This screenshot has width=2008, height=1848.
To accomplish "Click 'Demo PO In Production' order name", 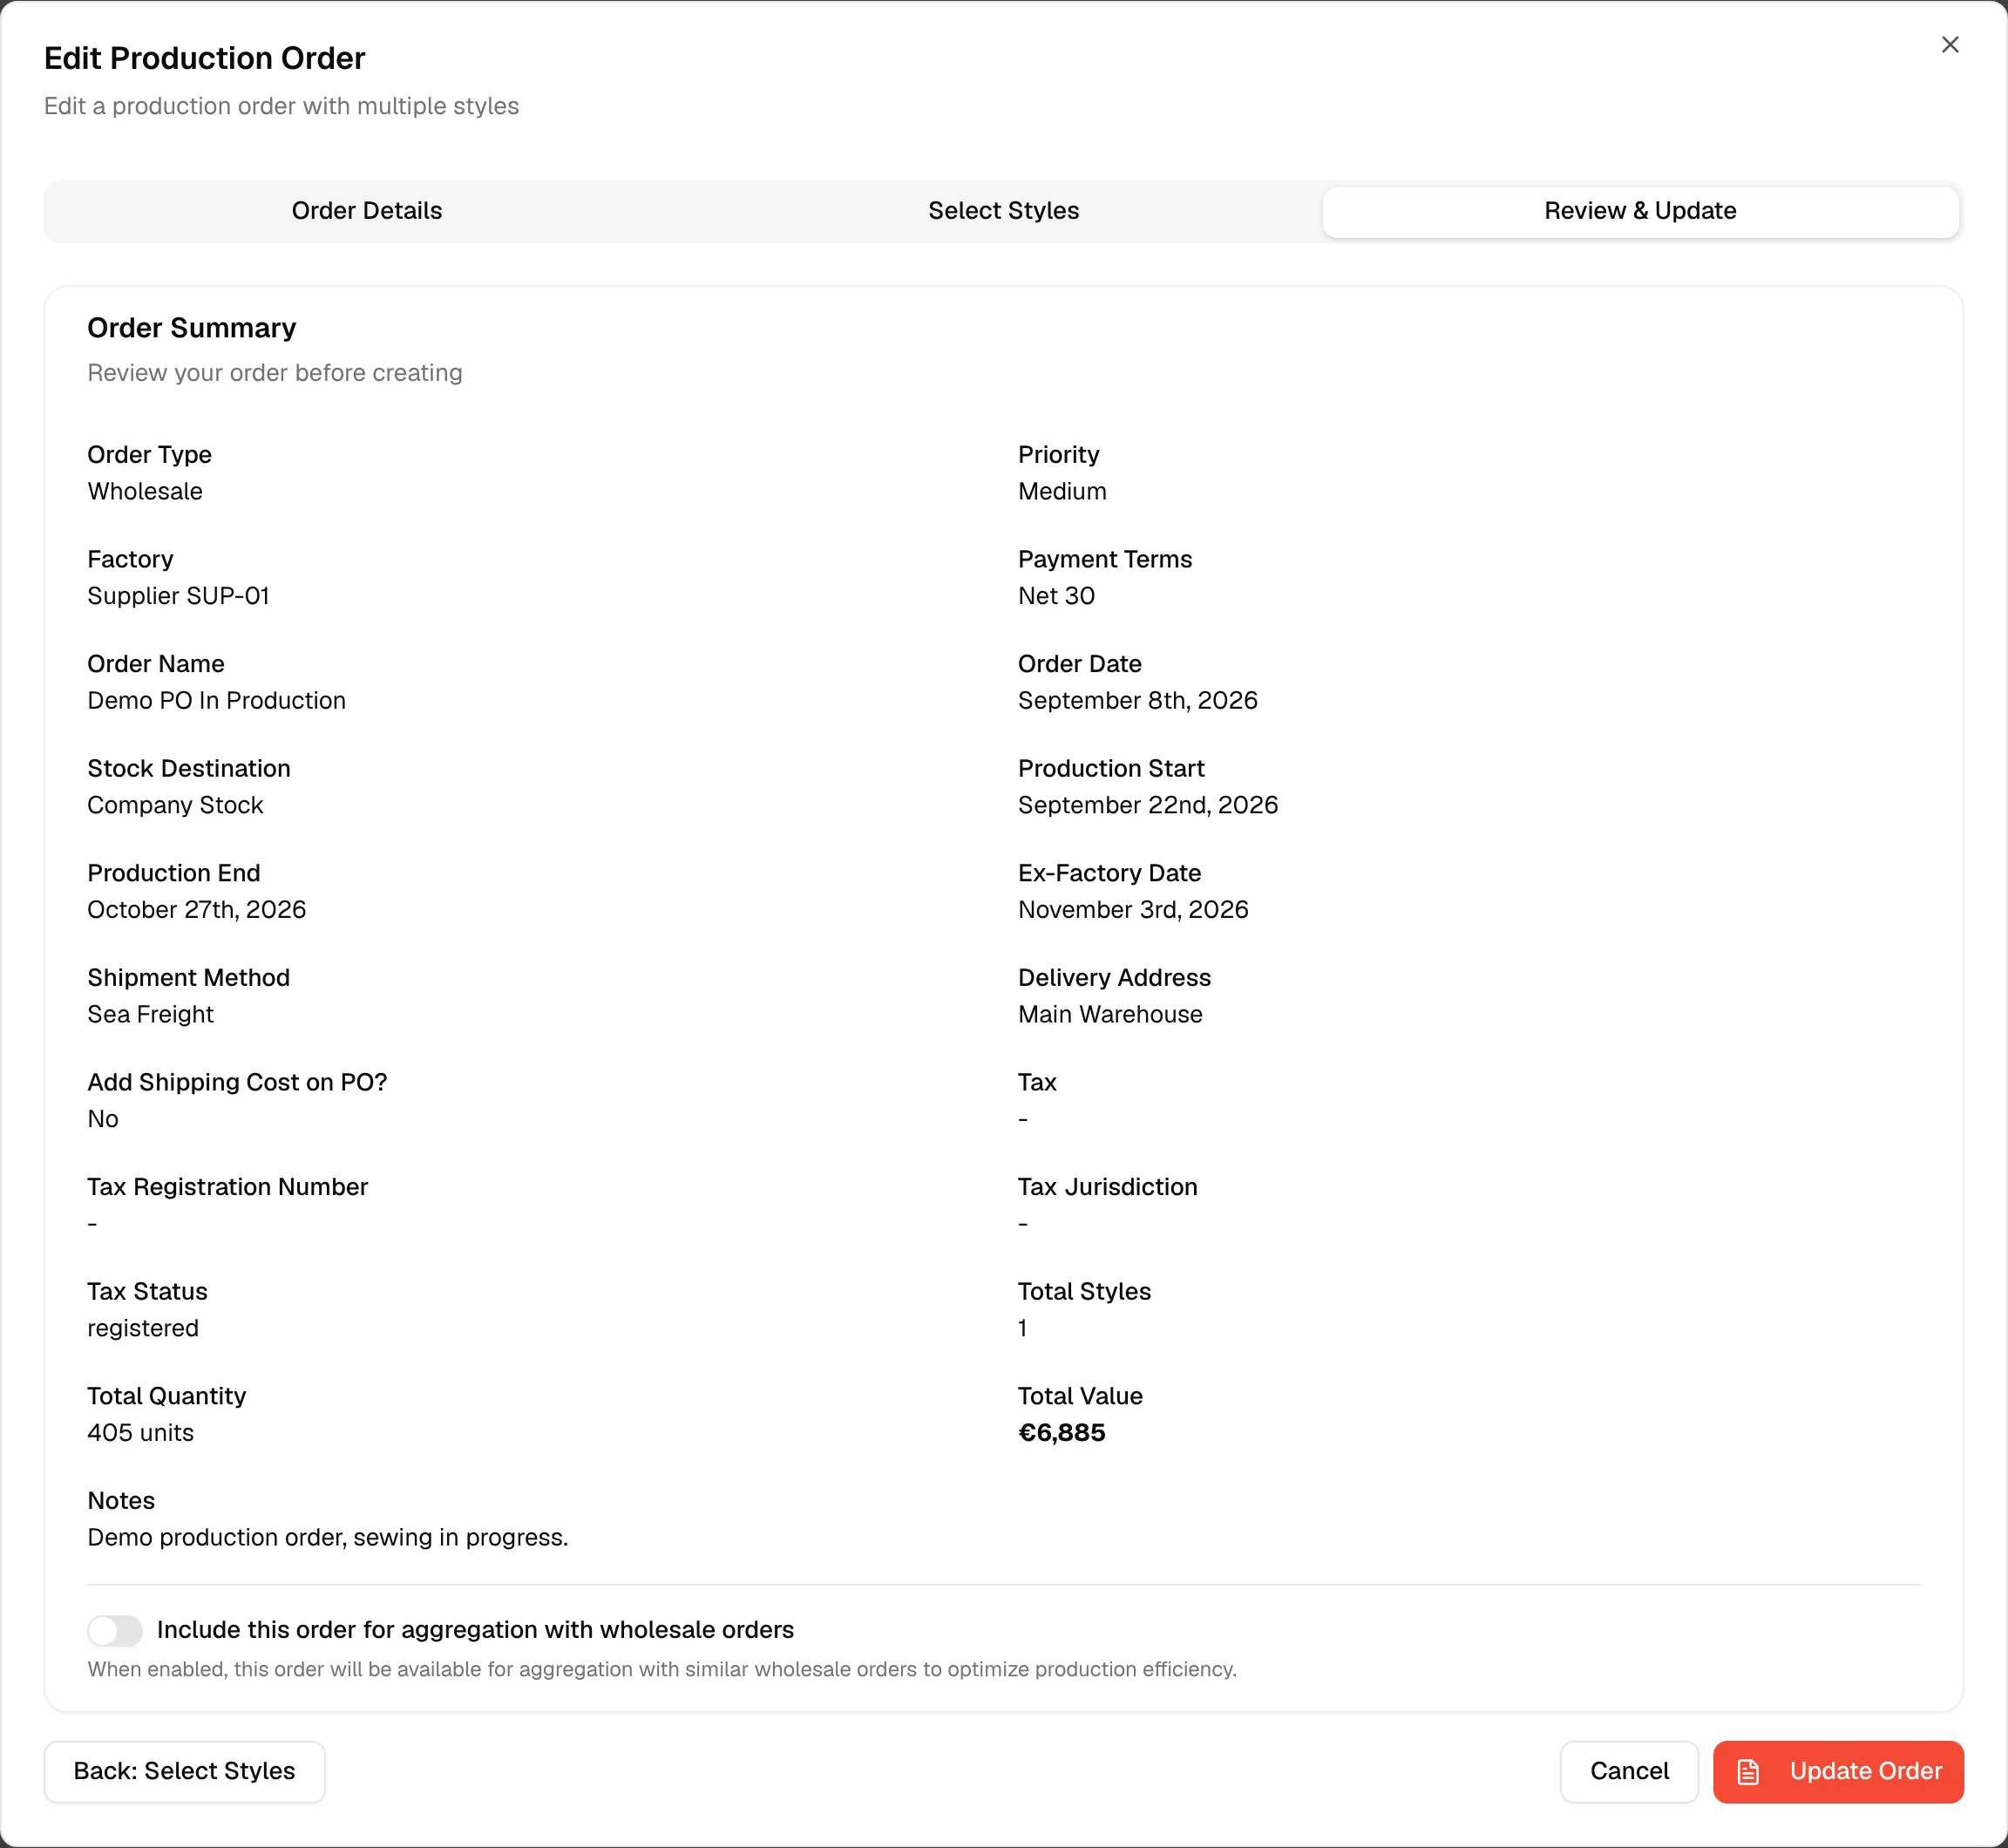I will pos(217,701).
